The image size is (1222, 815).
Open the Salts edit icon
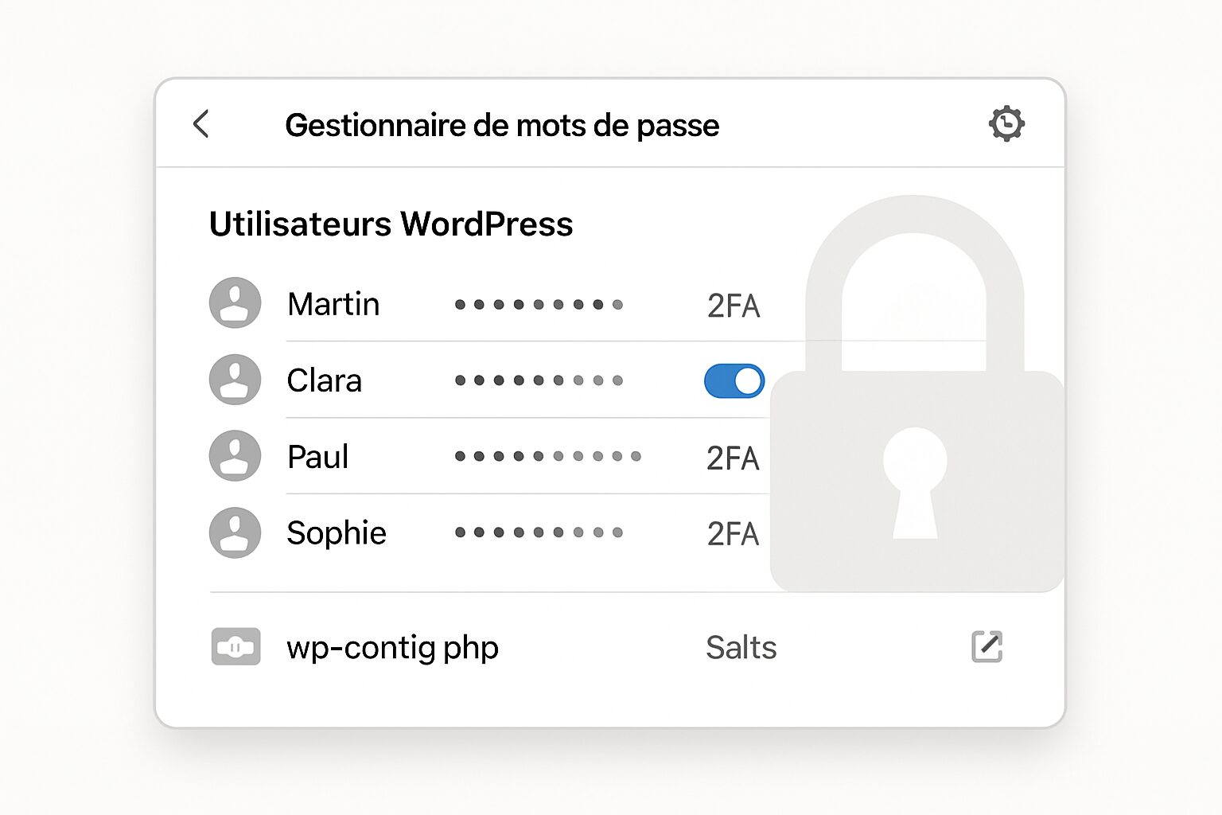(x=987, y=646)
